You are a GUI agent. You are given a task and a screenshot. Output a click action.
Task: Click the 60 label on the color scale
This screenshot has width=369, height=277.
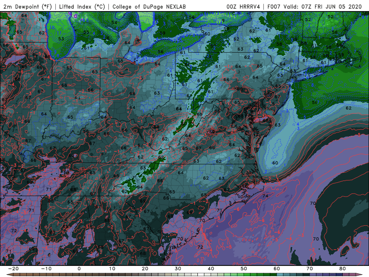pyautogui.click(x=277, y=269)
